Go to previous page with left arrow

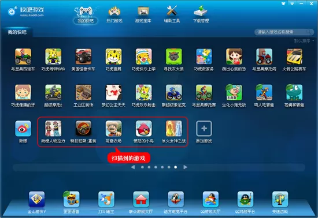133,167
